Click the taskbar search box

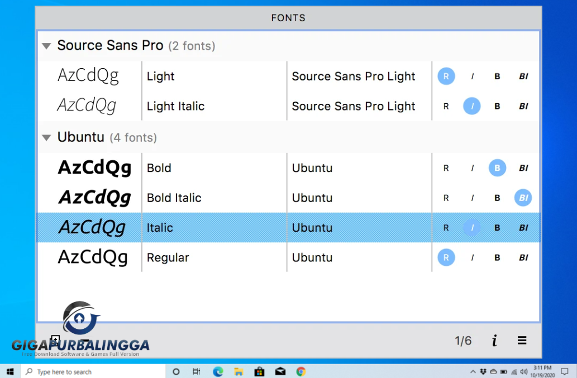pyautogui.click(x=93, y=371)
